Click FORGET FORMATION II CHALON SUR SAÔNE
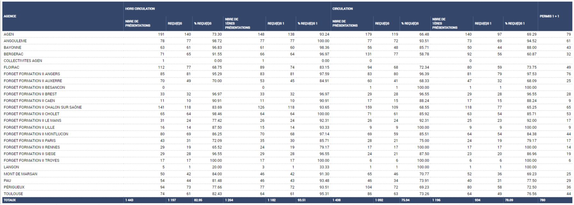 click(x=43, y=107)
